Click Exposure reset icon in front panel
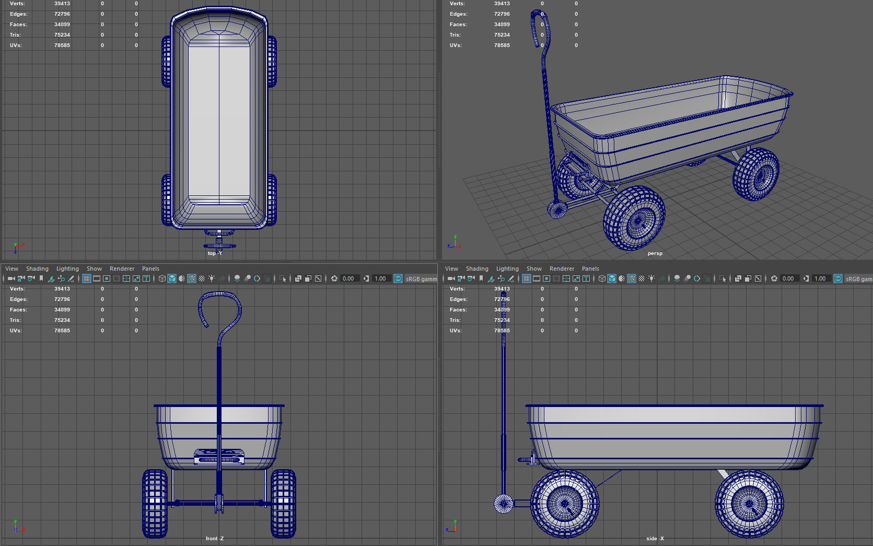Screen dimensions: 873x546 coord(334,278)
